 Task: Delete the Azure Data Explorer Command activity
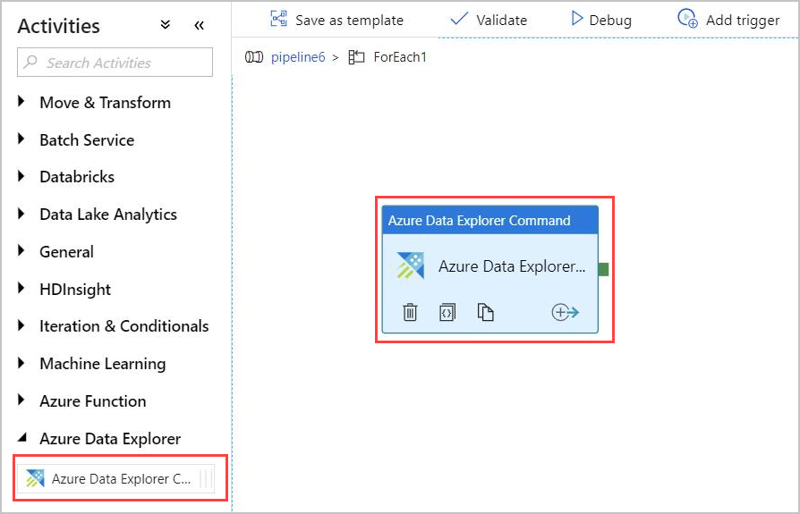[410, 312]
